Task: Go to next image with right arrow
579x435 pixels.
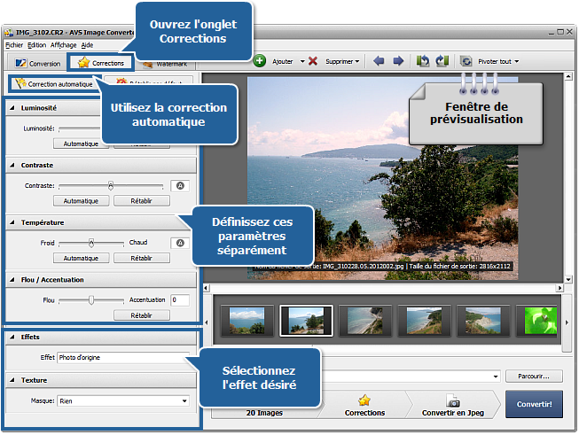Action: coord(398,61)
